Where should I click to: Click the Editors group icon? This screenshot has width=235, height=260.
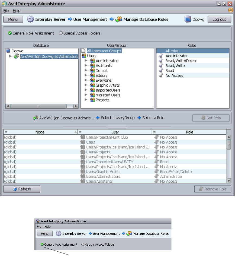pos(92,75)
